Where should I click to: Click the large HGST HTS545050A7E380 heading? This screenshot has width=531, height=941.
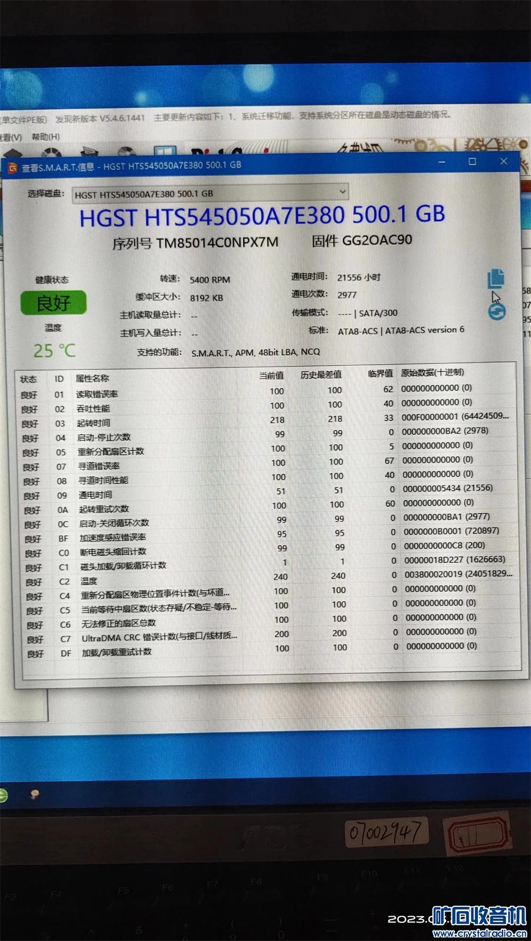262,216
